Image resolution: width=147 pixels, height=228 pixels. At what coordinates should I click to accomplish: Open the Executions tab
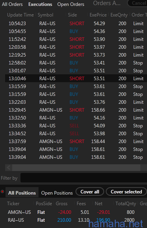tap(40, 4)
